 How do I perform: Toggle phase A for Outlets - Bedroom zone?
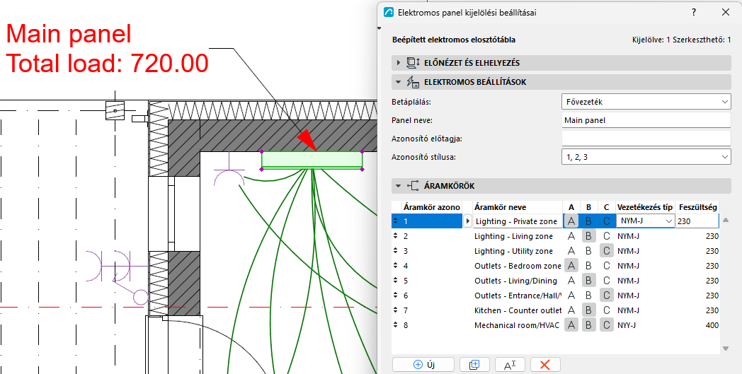coord(571,266)
